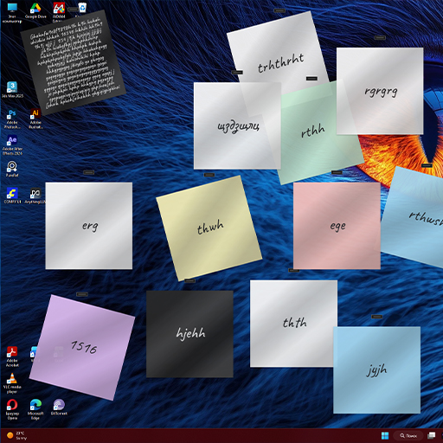This screenshot has width=443, height=443.
Task: Launch the 3ds Max 2025 shortcut
Action: pos(12,90)
